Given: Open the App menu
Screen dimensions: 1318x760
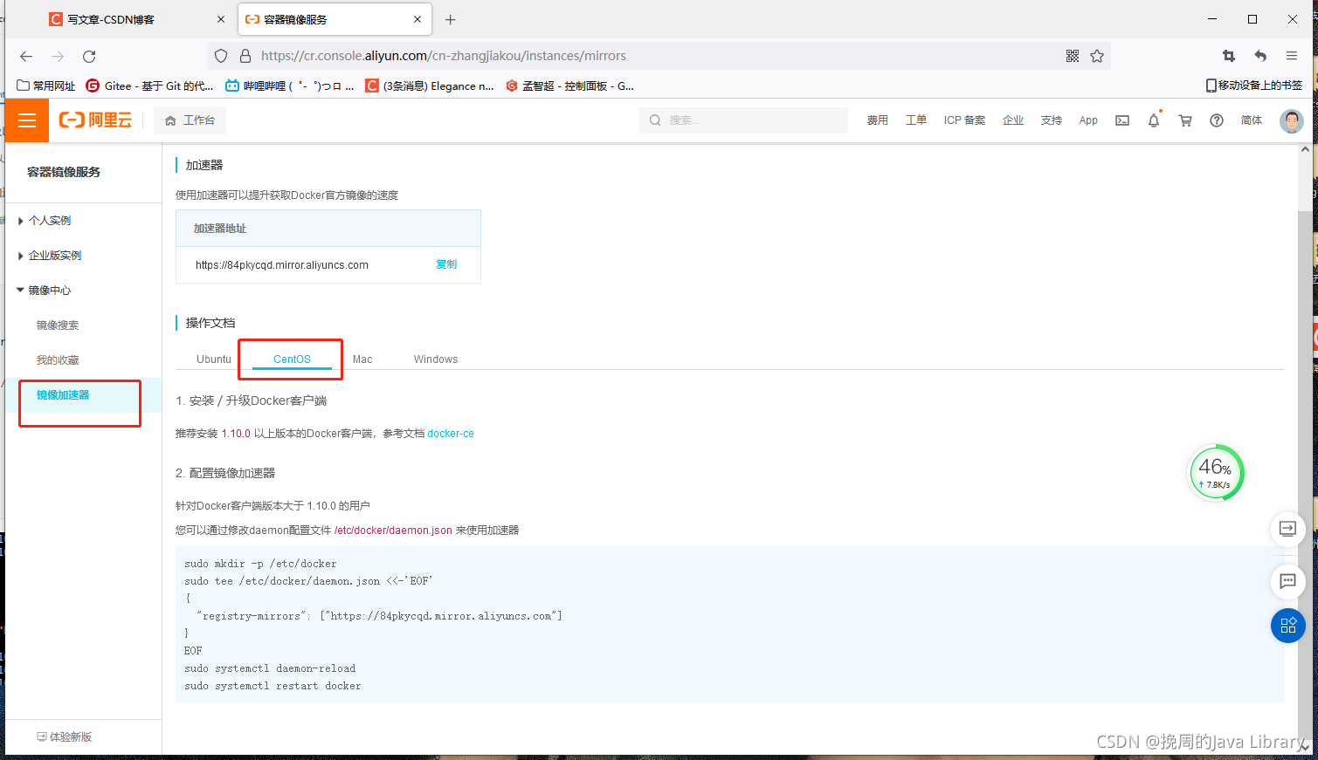Looking at the screenshot, I should pos(1088,120).
